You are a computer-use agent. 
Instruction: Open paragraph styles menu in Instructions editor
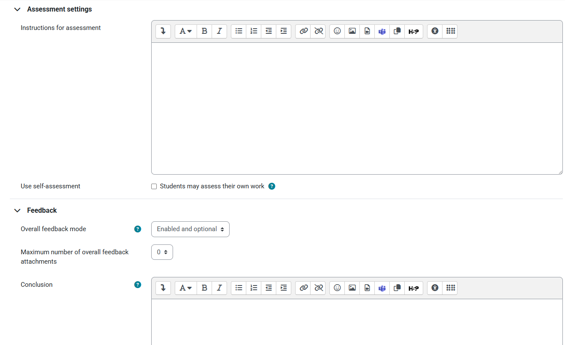coord(185,31)
